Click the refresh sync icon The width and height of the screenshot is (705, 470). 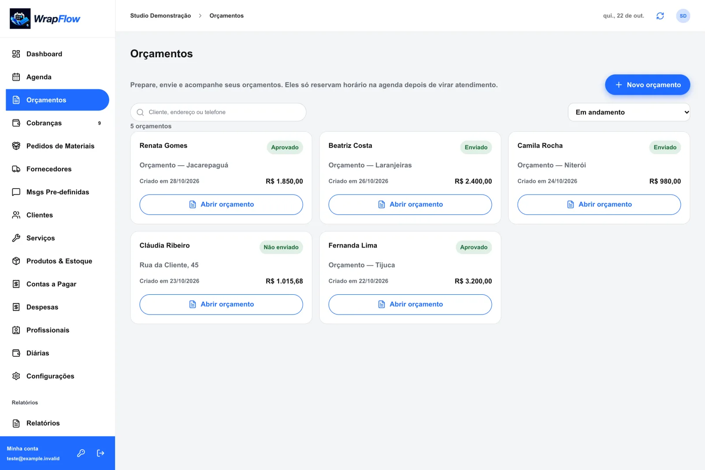point(660,16)
